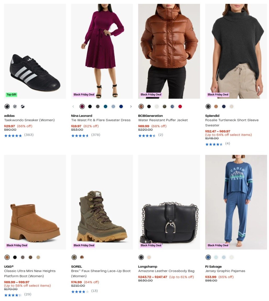Click the star rating of UGG platform boot
The width and height of the screenshot is (269, 301).
pos(13,295)
